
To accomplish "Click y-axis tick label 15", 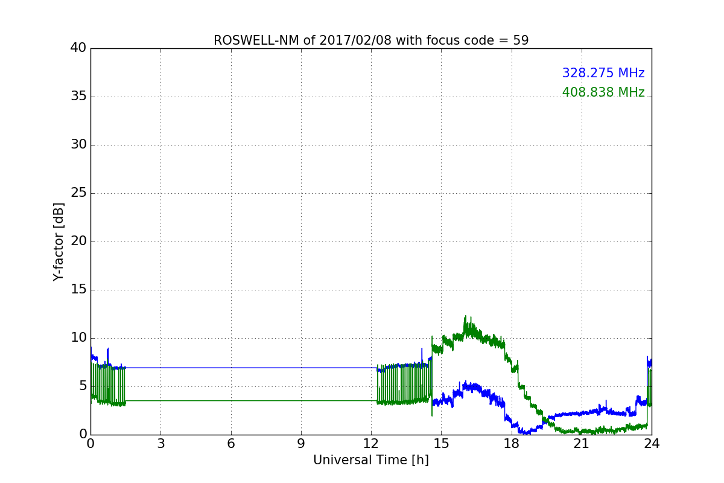I will [78, 290].
